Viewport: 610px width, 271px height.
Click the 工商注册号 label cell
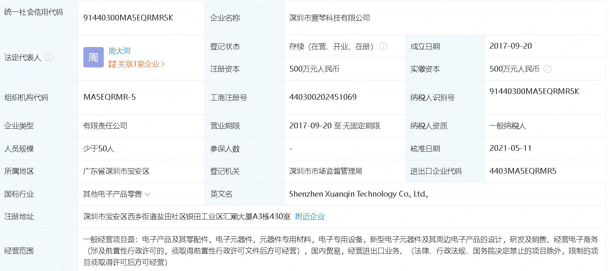[245, 97]
